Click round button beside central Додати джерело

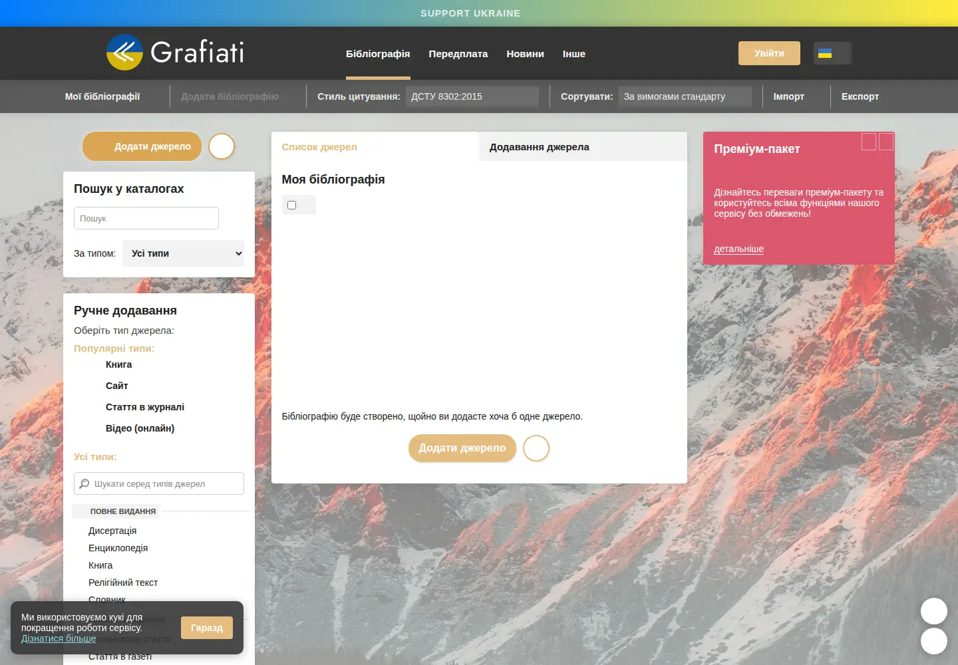coord(536,448)
